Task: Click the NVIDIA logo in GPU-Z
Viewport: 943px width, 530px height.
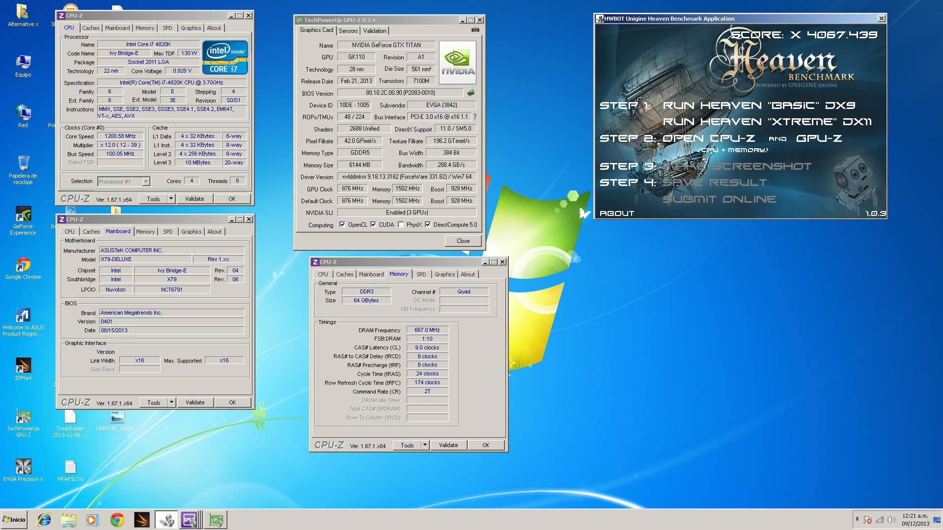Action: coord(457,62)
